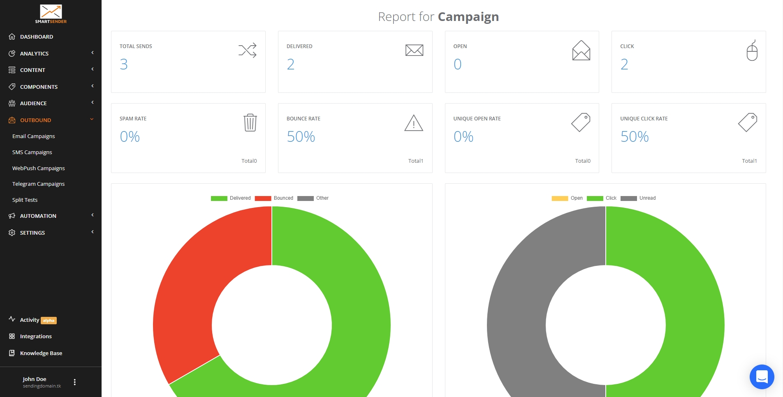Click the Click mouse icon
Image resolution: width=783 pixels, height=397 pixels.
click(x=752, y=50)
